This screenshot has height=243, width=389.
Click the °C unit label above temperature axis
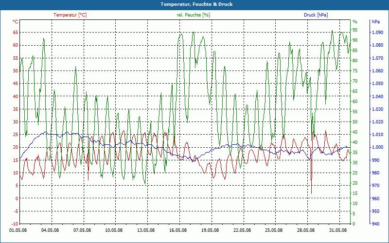16,22
